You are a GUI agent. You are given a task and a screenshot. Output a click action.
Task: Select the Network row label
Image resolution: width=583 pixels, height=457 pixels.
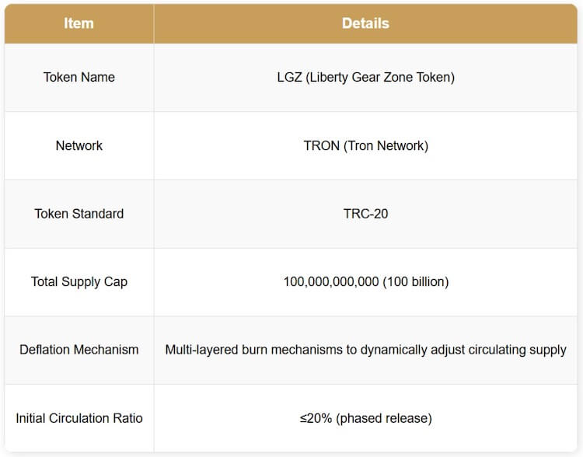click(x=79, y=145)
